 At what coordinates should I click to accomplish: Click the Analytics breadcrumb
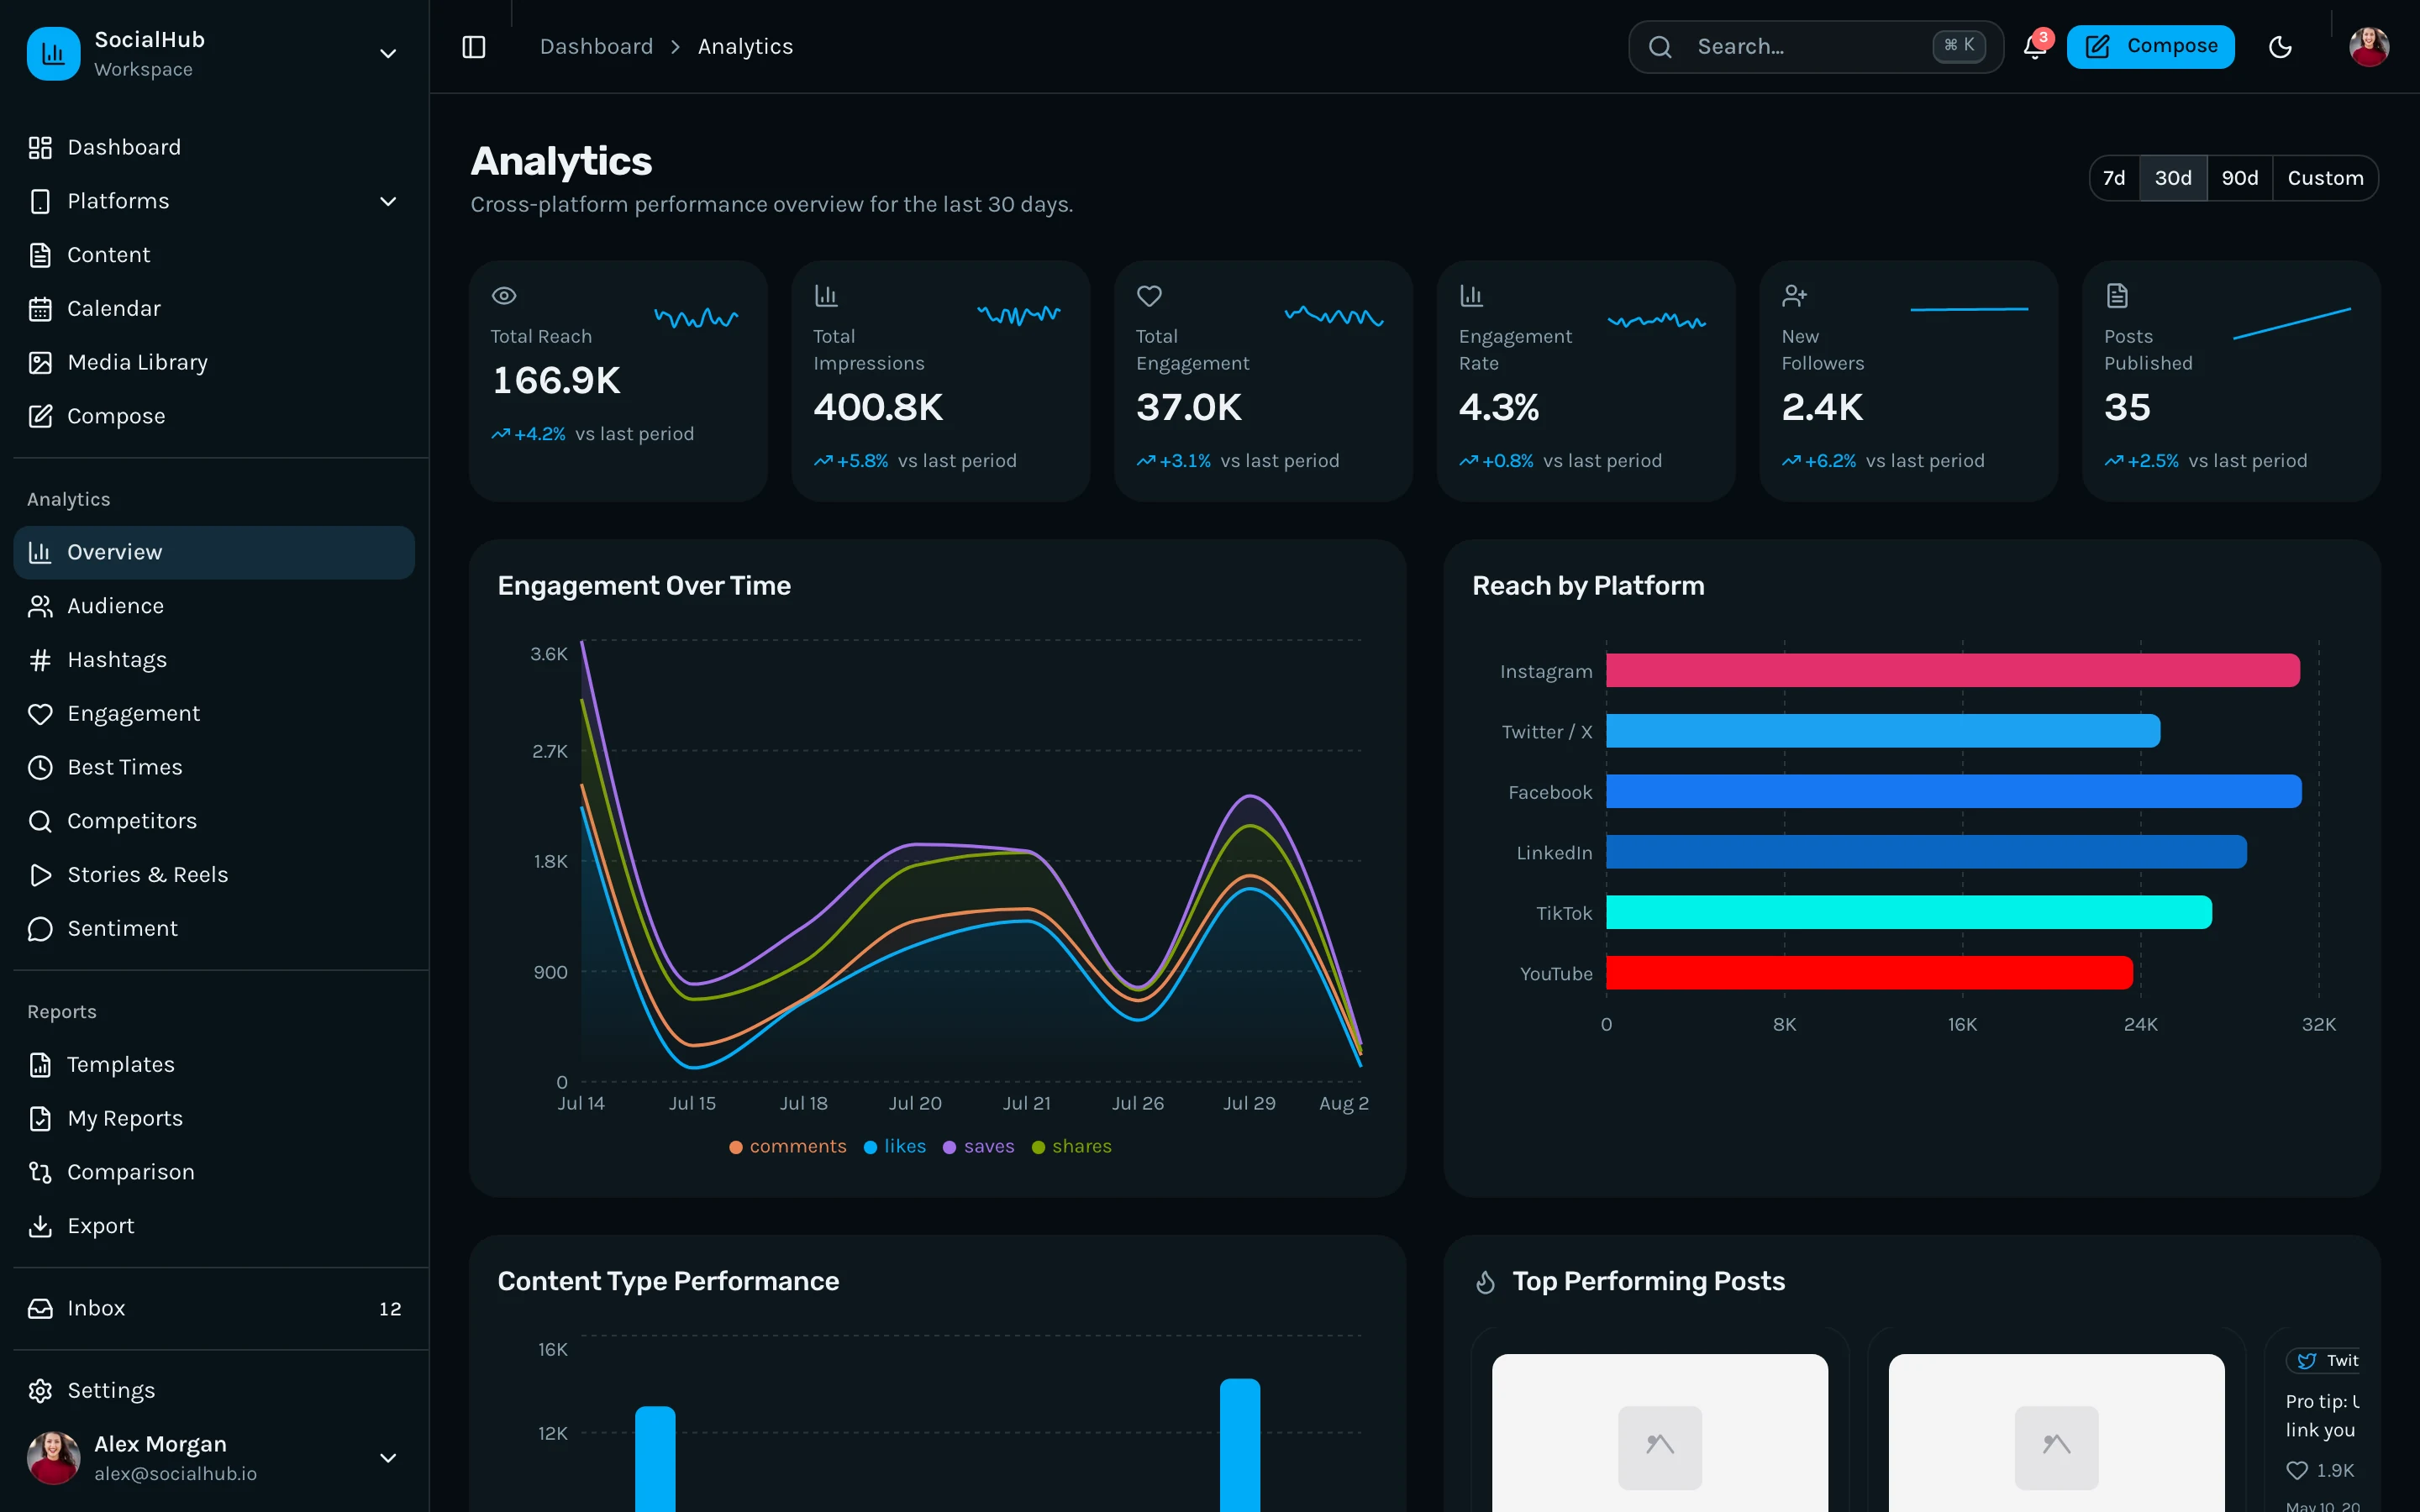click(745, 47)
